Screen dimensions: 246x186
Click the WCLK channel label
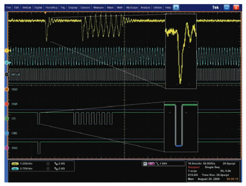coord(15,74)
